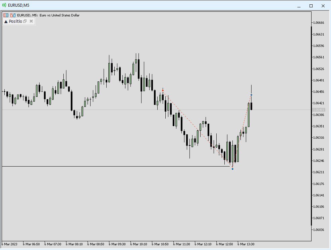Viewport: 331px width, 250px height.
Task: Click the 1.06631 price scale label
Action: pos(319,35)
